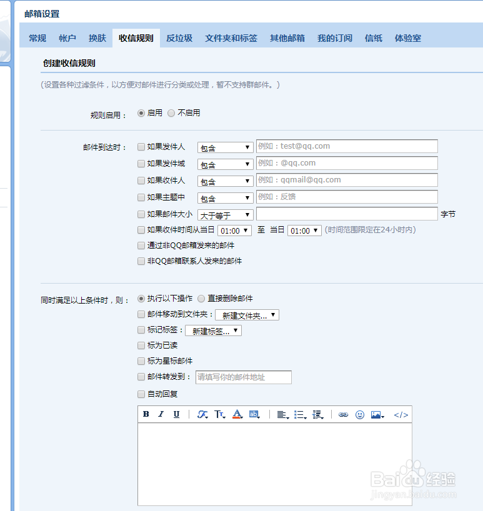
Task: Open the 包含 dropdown for 如果发件域
Action: (x=225, y=164)
